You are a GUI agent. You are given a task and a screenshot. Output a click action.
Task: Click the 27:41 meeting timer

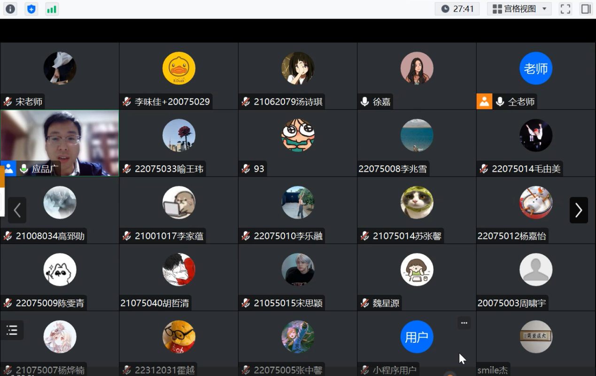tap(457, 9)
